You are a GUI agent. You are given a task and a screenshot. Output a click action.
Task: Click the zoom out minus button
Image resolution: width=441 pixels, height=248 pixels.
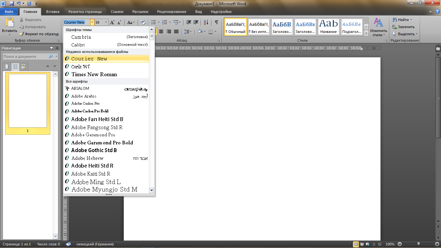click(400, 244)
